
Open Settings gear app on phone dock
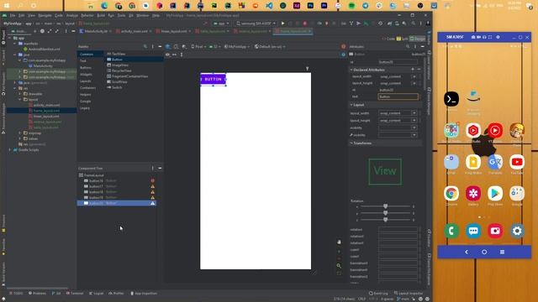click(517, 231)
